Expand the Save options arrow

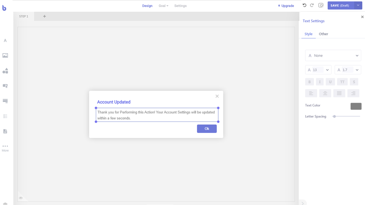coord(358,5)
